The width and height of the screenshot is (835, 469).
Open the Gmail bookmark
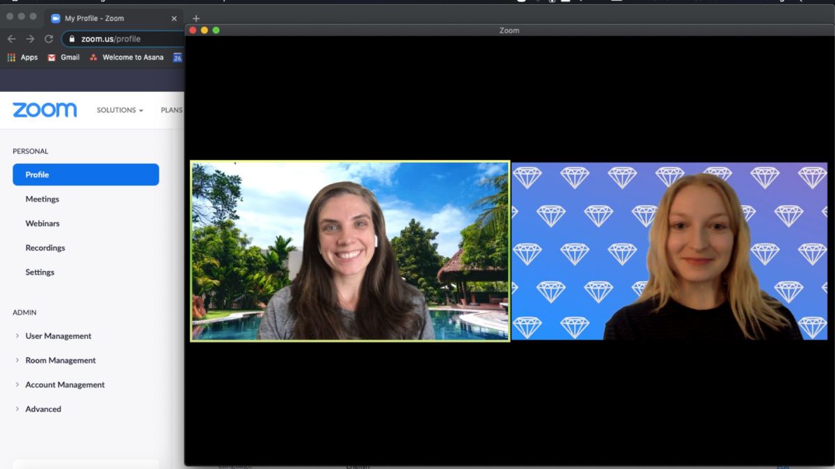click(x=63, y=58)
